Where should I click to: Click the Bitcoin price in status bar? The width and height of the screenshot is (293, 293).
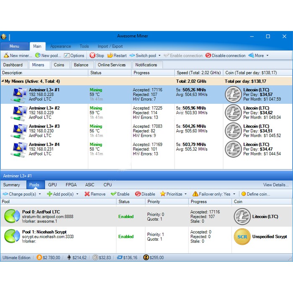pos(49,258)
